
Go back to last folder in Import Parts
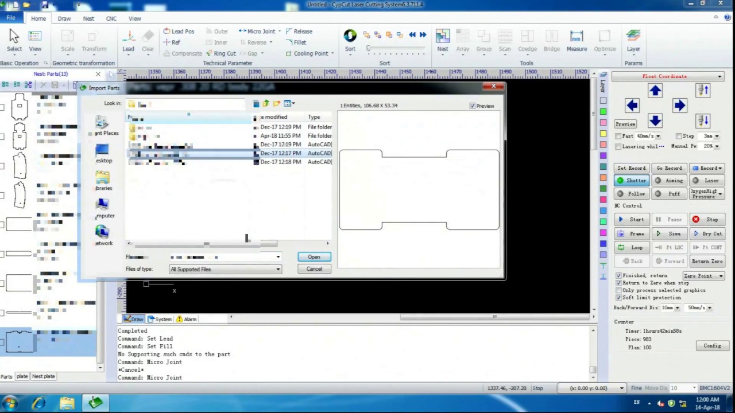(x=256, y=104)
